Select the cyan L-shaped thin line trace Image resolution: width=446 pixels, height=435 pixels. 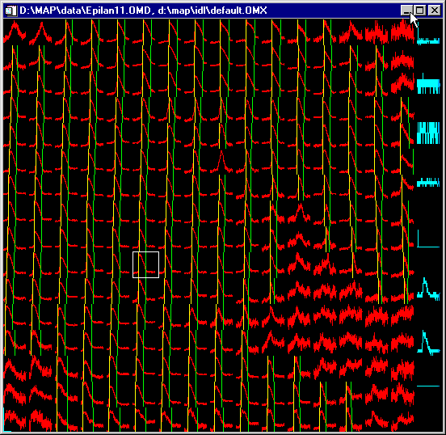[428, 239]
